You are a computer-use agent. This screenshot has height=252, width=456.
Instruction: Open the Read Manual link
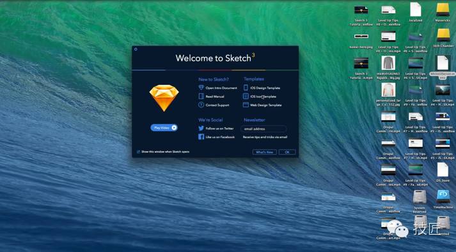point(212,97)
